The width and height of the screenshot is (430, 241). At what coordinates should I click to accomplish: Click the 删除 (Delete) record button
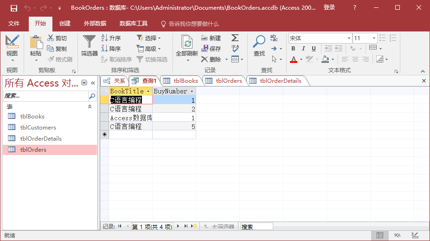[x=211, y=59]
